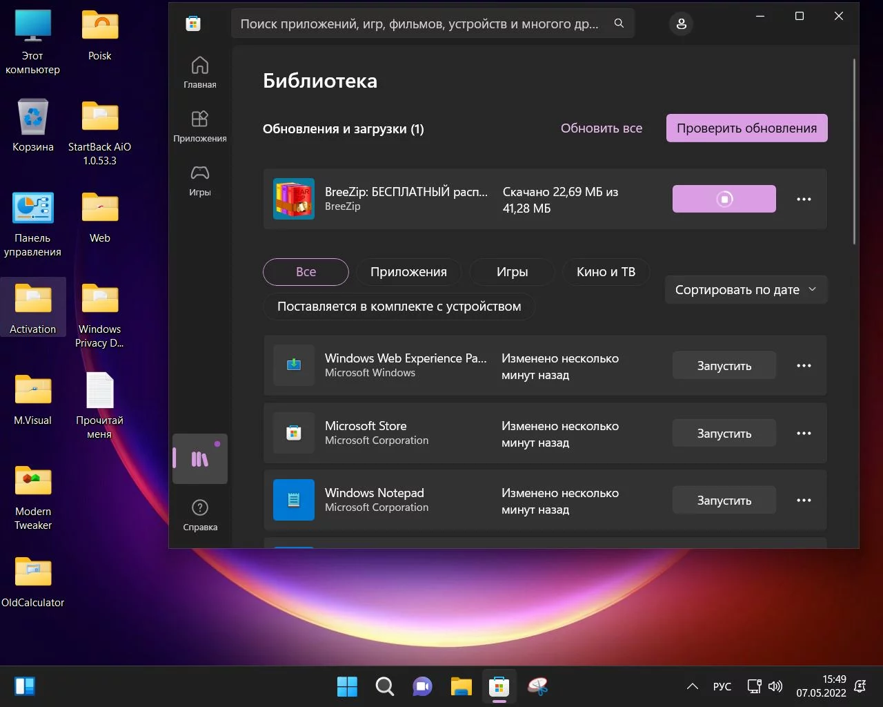Click 'Проверить обновления' button
This screenshot has height=707, width=883.
click(746, 128)
